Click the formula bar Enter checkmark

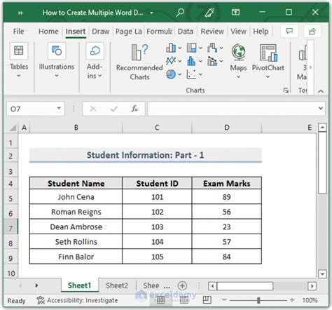pos(114,109)
